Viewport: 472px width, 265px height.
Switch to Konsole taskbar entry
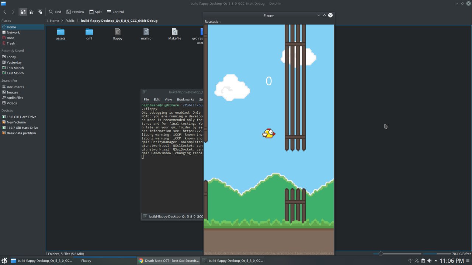(233, 261)
